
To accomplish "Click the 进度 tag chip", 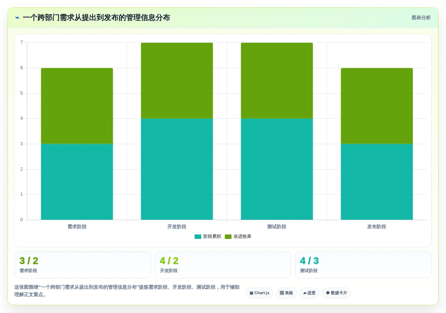I will tap(309, 293).
